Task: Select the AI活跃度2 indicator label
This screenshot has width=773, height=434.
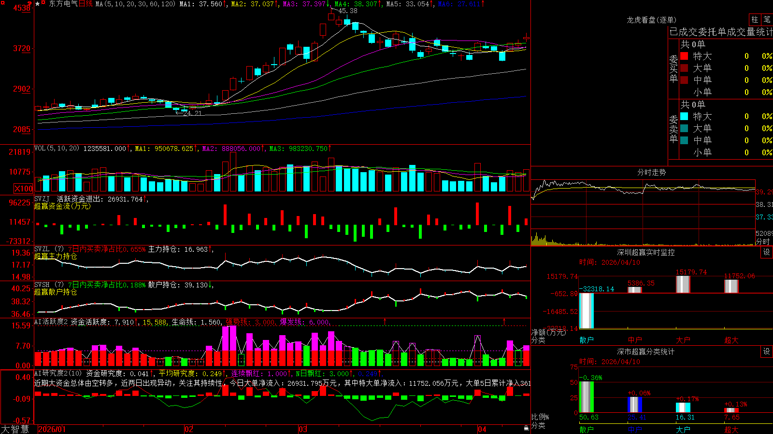Action: (x=51, y=322)
